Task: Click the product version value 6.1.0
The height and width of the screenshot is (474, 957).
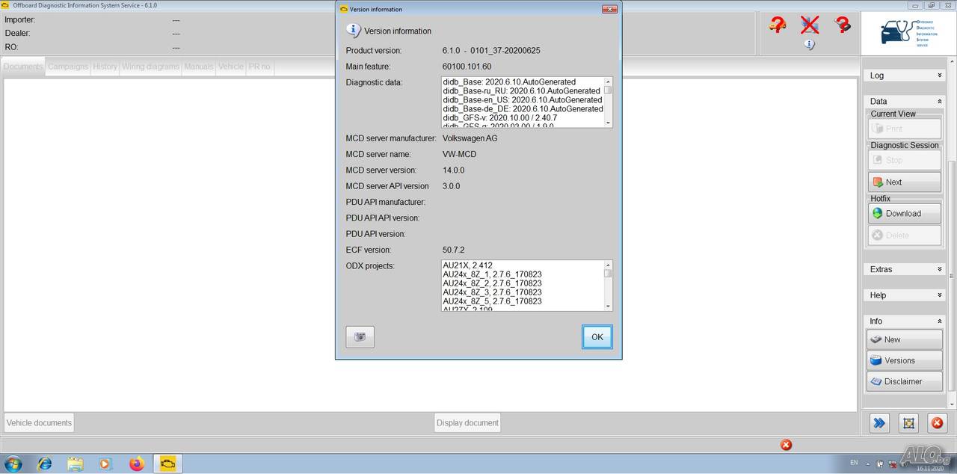Action: (491, 51)
